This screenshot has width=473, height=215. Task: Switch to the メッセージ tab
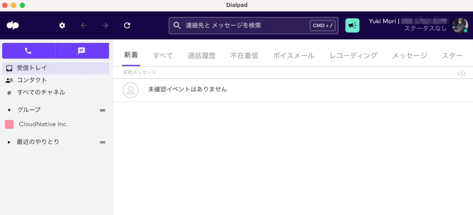(x=410, y=56)
